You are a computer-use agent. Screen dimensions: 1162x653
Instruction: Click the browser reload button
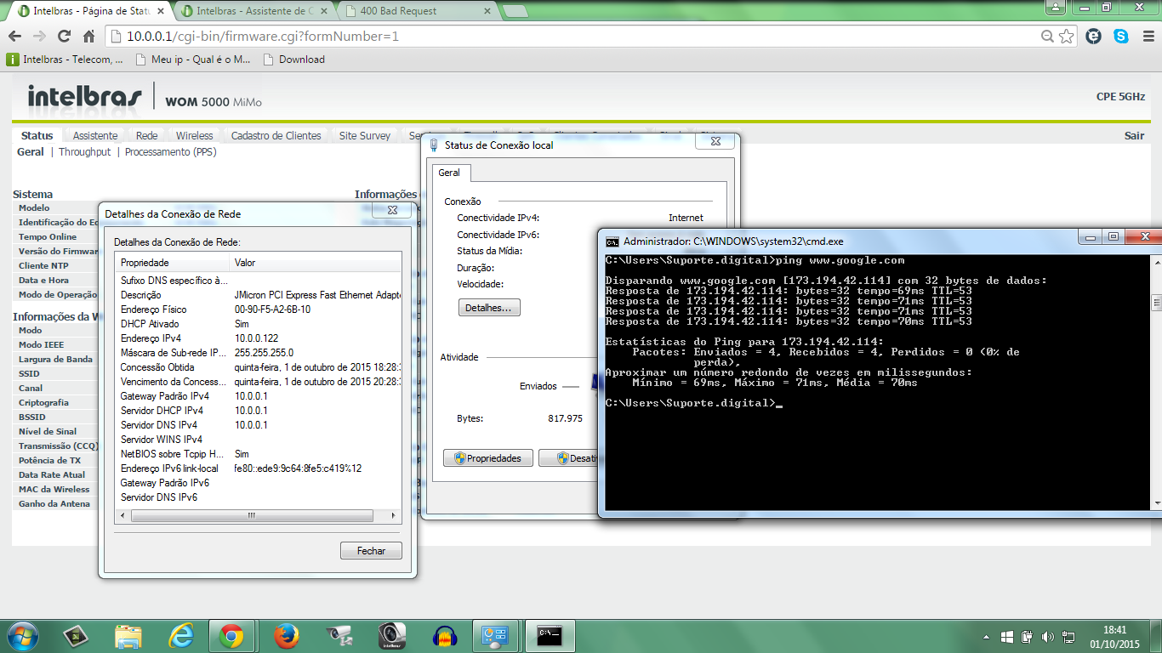coord(64,37)
